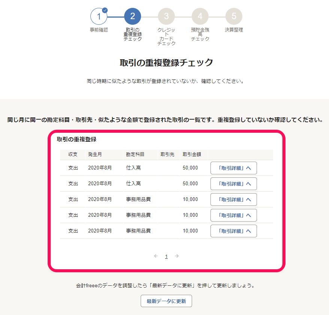Select page number 1 in pagination
Screen dimensions: 329x315
point(167,256)
